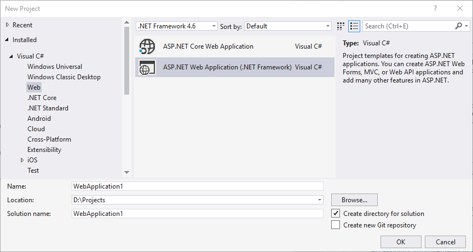Click the Browse... button

tap(355, 200)
